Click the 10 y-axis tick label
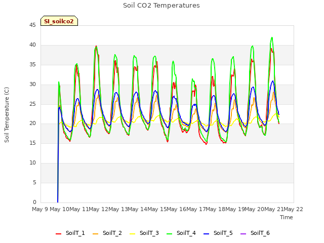This screenshot has height=243, width=324. (x=32, y=163)
